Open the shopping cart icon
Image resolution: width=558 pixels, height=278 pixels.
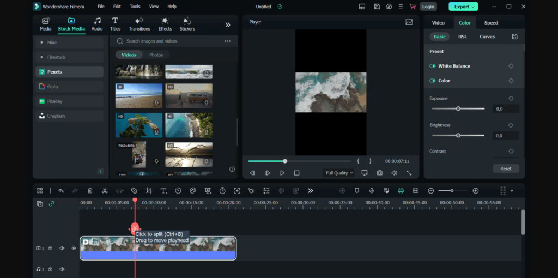[x=413, y=7]
